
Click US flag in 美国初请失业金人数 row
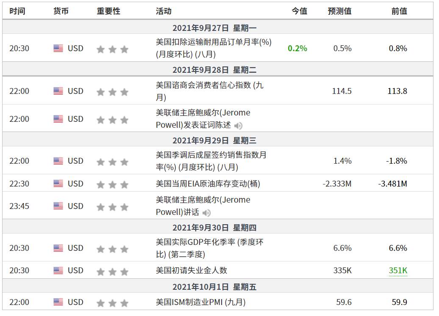58,270
